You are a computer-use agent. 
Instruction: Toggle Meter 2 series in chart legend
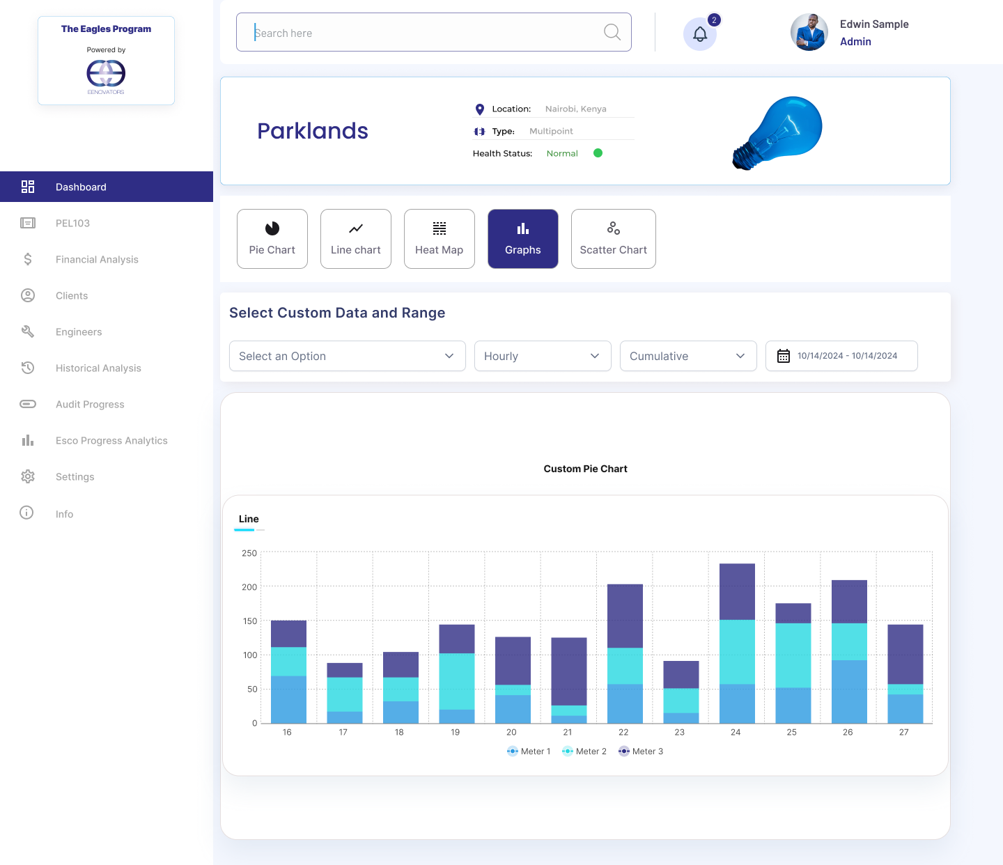584,751
